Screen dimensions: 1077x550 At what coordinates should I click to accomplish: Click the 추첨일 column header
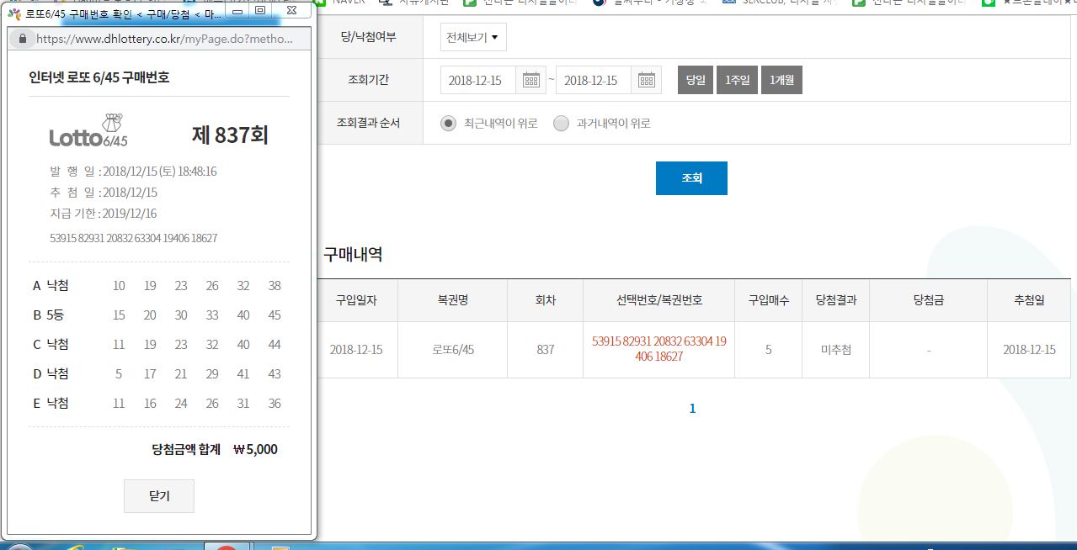pyautogui.click(x=1029, y=300)
